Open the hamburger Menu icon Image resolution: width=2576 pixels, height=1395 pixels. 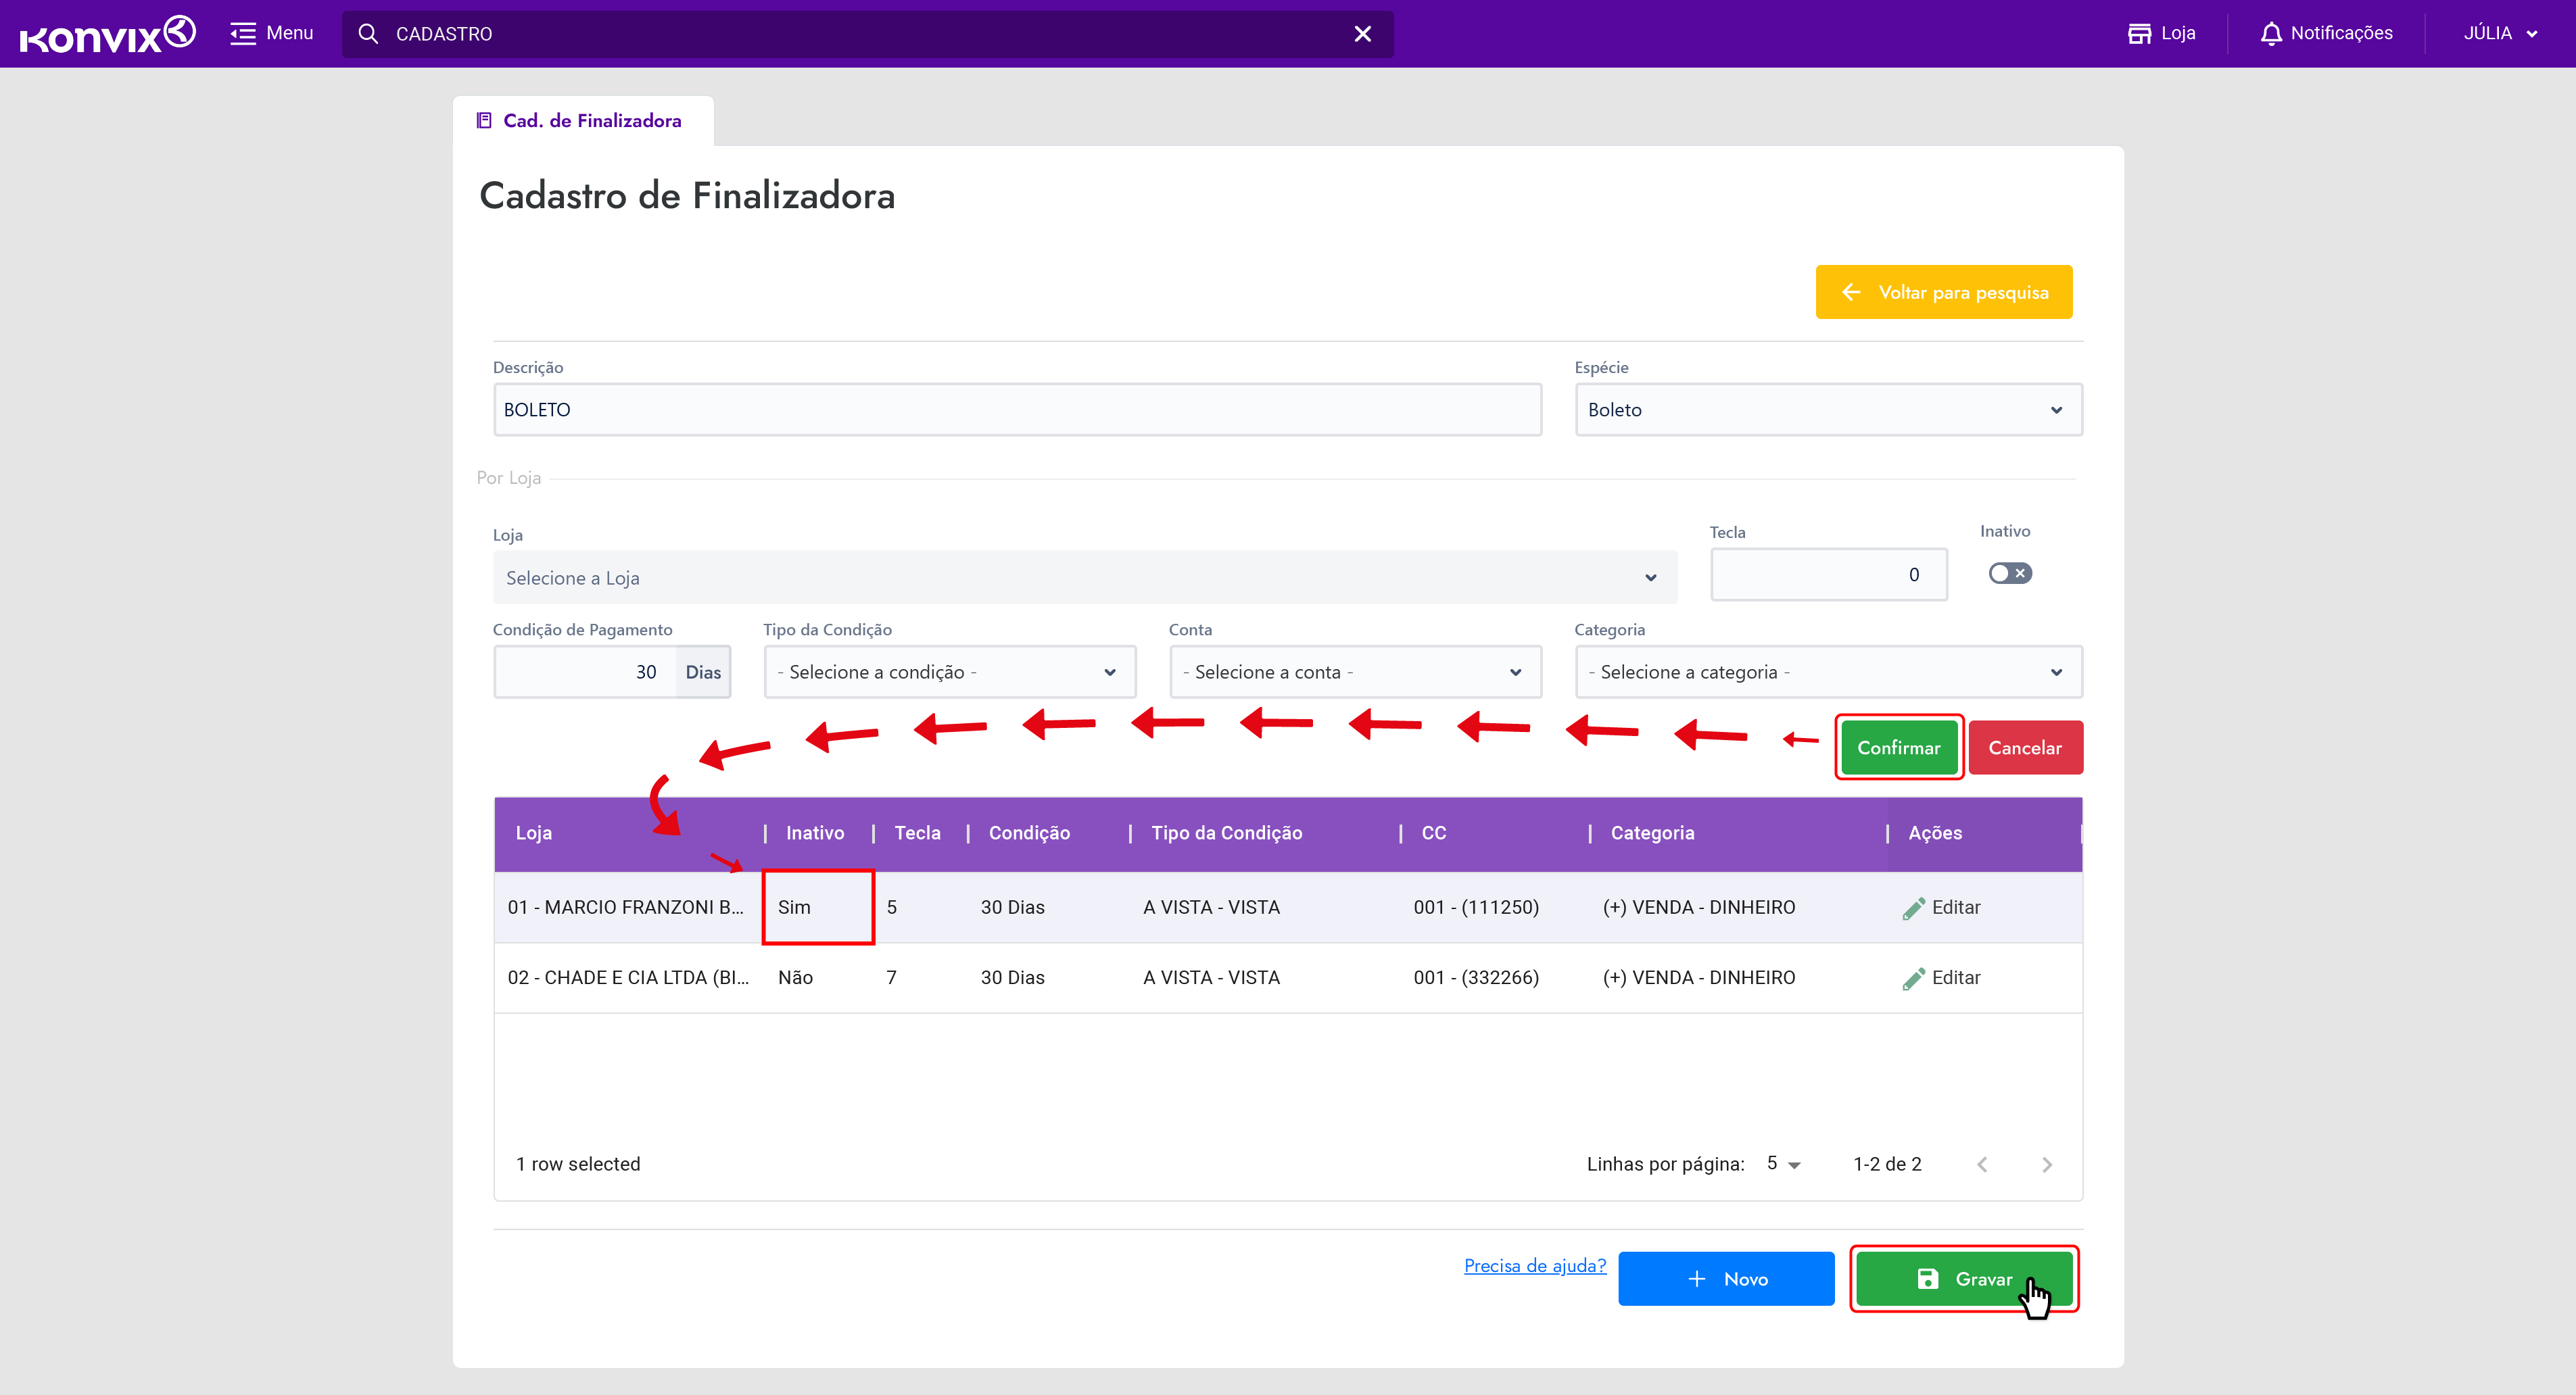point(243,34)
